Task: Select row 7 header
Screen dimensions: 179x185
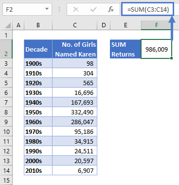Action: 6,102
